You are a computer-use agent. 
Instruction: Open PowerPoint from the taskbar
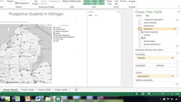click(28, 99)
